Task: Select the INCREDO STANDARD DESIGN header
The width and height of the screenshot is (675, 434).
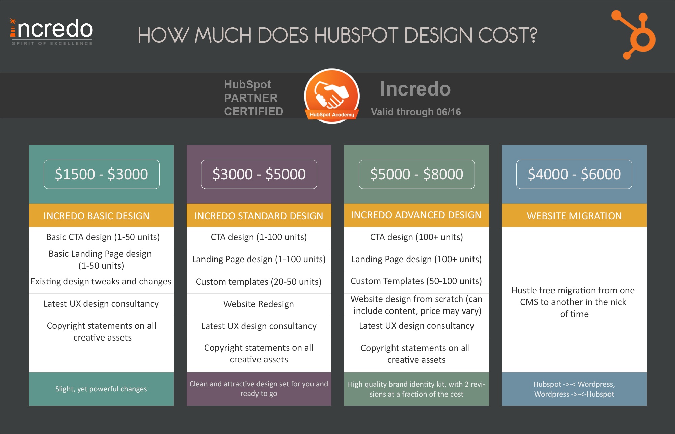Action: point(259,215)
